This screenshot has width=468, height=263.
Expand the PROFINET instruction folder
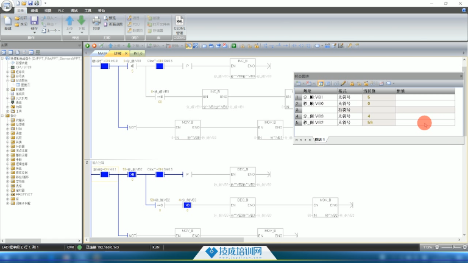pyautogui.click(x=8, y=194)
